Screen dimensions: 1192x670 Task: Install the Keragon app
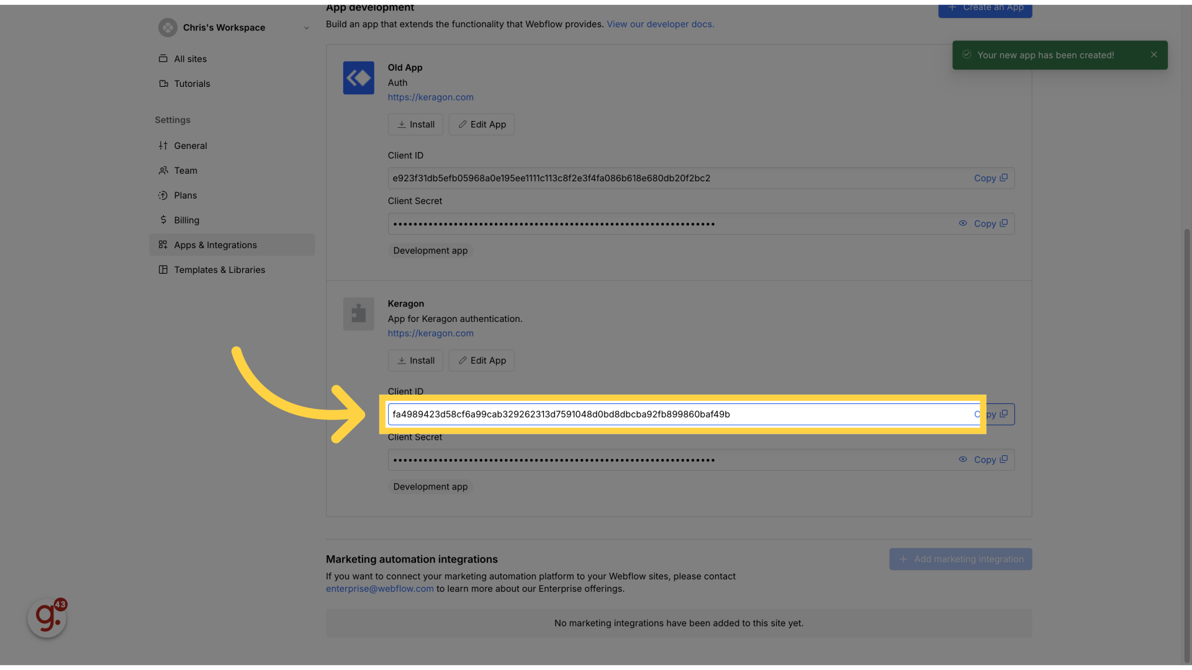point(415,361)
